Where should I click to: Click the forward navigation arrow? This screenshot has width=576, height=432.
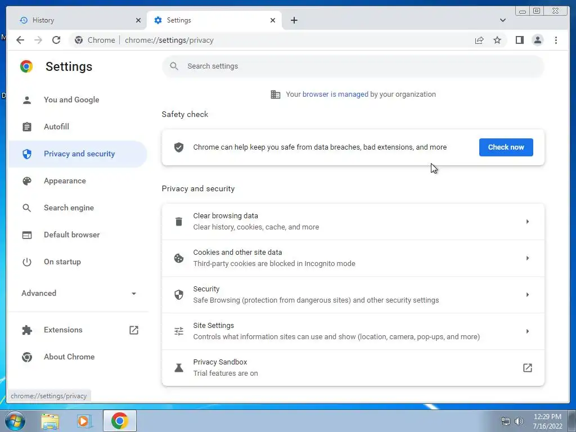pos(38,40)
